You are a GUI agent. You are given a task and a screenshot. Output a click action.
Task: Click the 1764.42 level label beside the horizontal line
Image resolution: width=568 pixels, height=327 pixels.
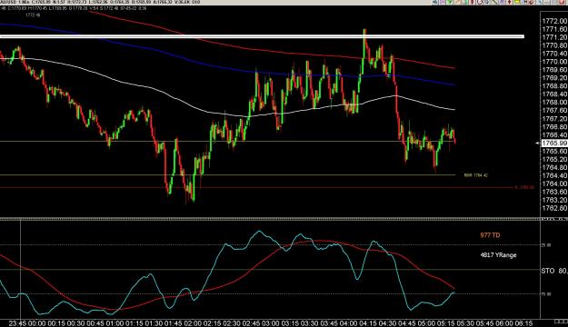point(475,175)
